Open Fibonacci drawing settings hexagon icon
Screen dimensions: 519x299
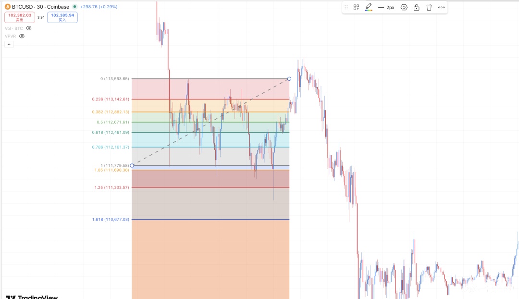click(404, 7)
